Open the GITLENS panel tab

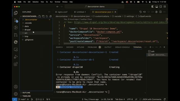coord(80,47)
